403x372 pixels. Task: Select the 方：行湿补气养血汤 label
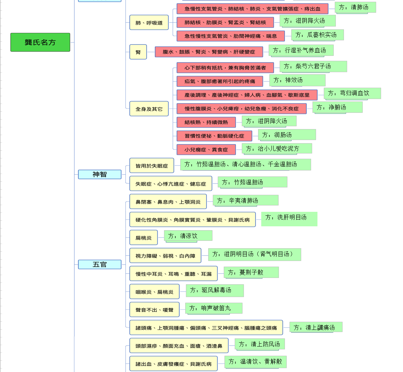coord(301,50)
